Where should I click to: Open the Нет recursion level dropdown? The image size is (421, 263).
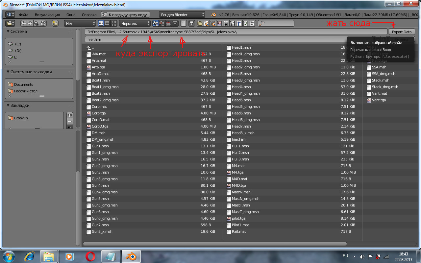pos(80,23)
